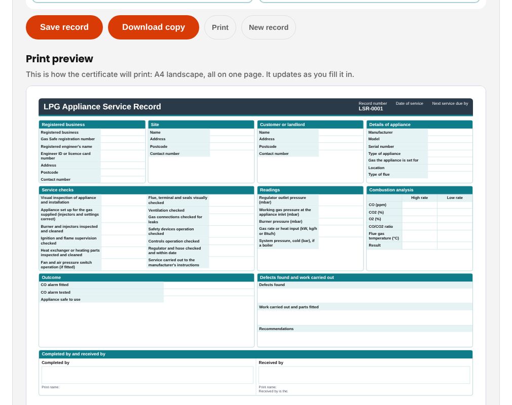Click the Completed by signature box

click(148, 375)
